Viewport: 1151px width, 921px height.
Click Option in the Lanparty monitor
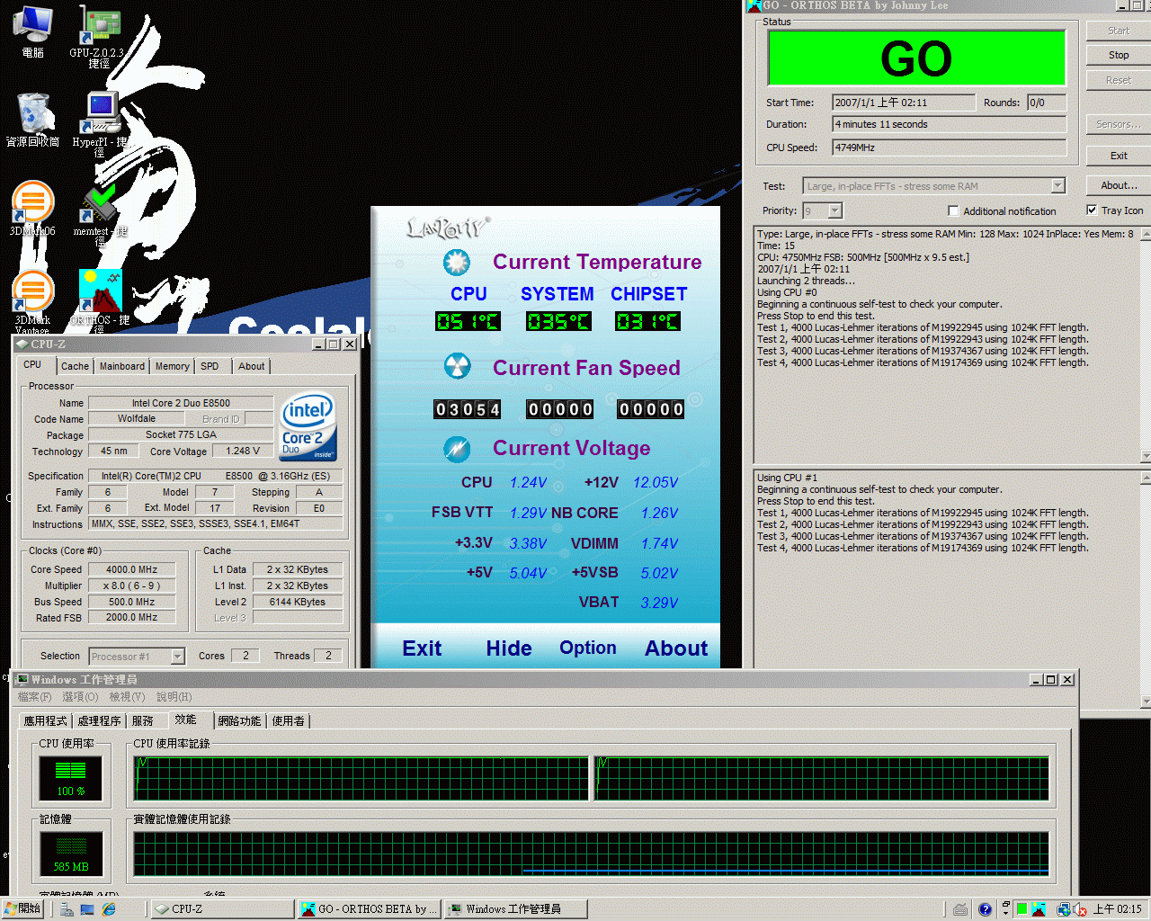coord(588,648)
